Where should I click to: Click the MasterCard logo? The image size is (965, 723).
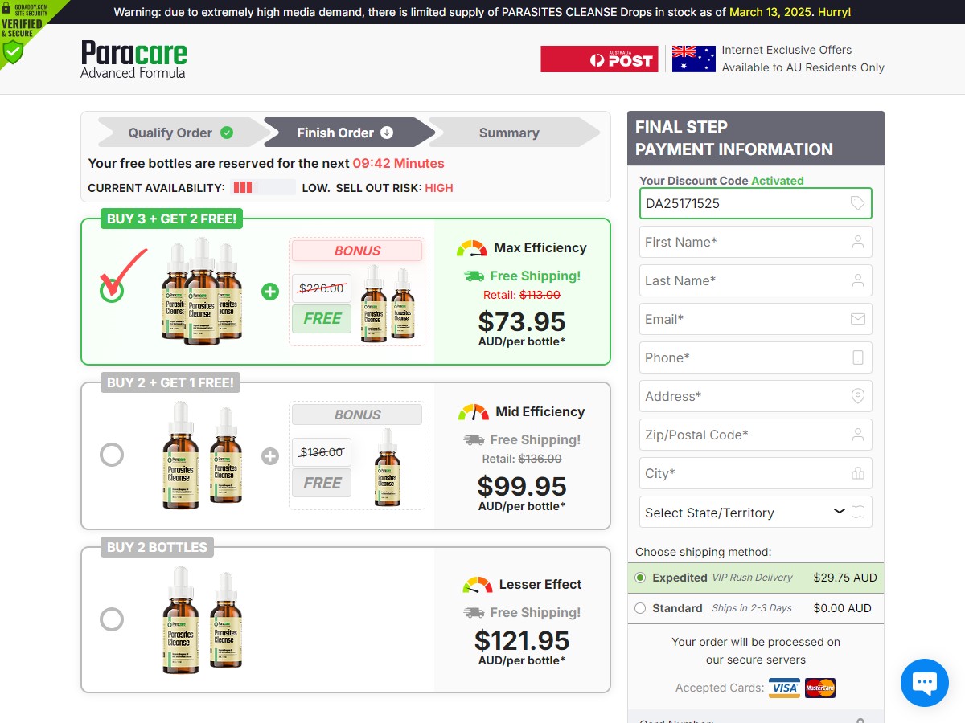(820, 688)
